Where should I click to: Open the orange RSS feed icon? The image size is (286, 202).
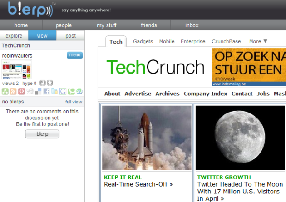[13, 91]
